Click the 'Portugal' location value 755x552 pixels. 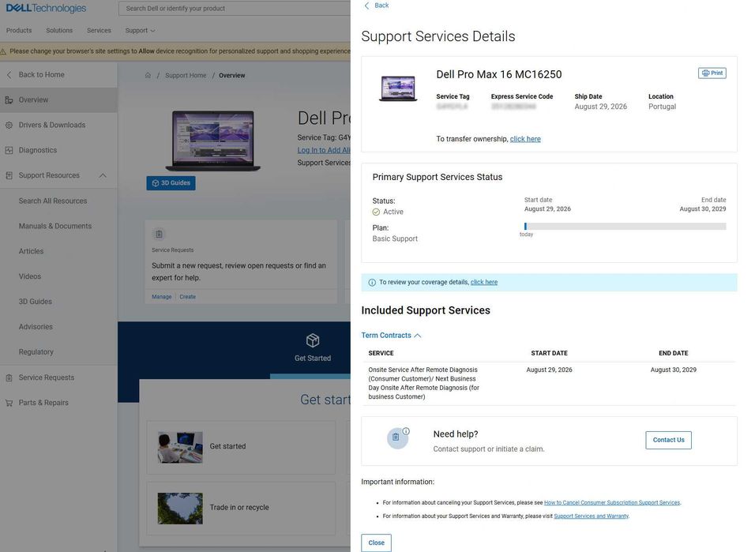pos(662,107)
